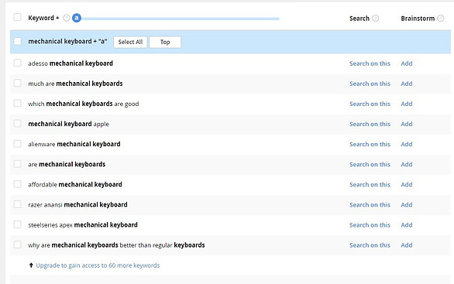
Task: Click the alienware mechanical keyboard keyword text
Action: 74,144
